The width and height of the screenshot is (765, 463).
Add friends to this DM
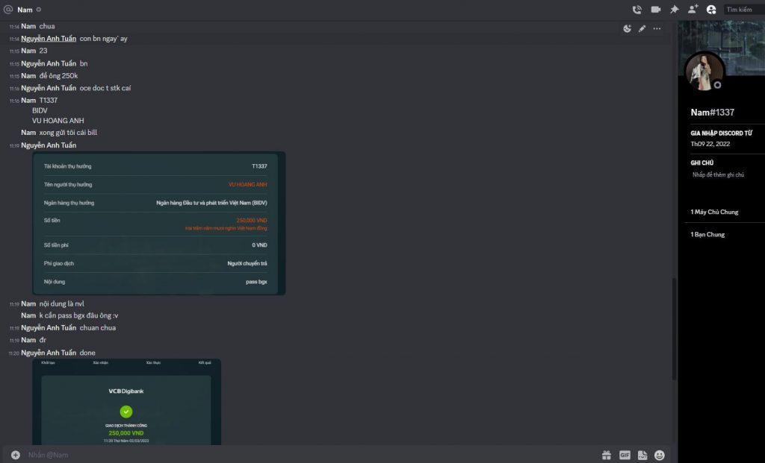693,10
